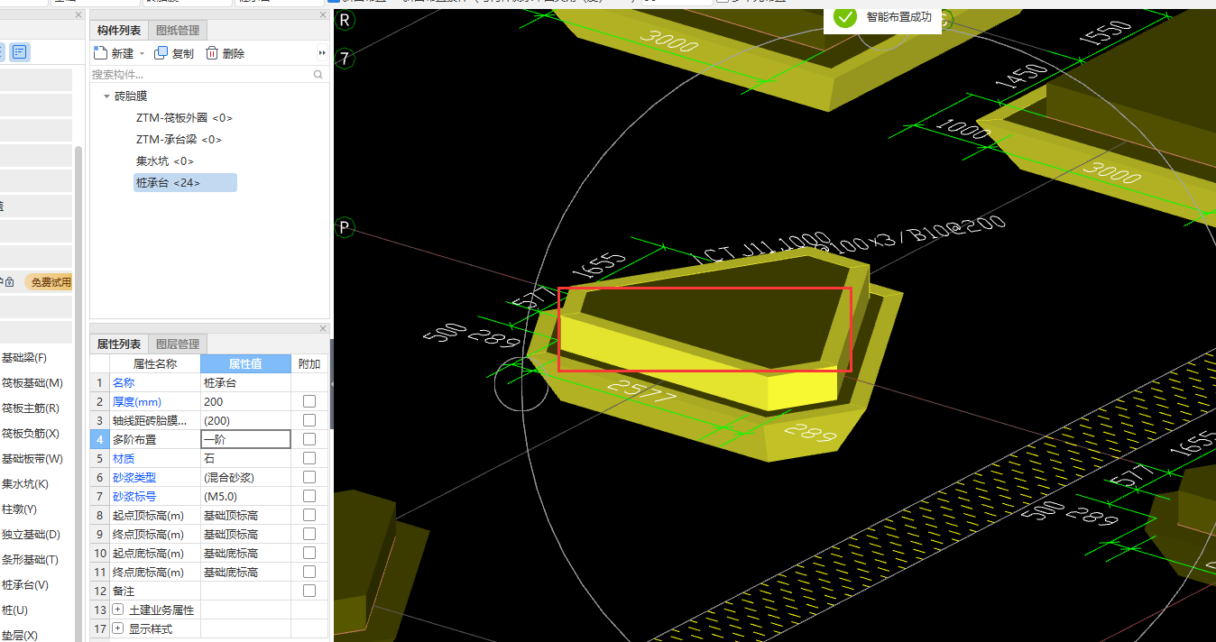1216x642 pixels.
Task: Click the 属性名称 column header
Action: [x=155, y=363]
